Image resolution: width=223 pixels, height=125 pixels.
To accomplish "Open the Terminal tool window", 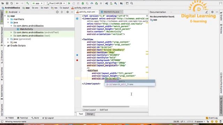I will (22, 118).
